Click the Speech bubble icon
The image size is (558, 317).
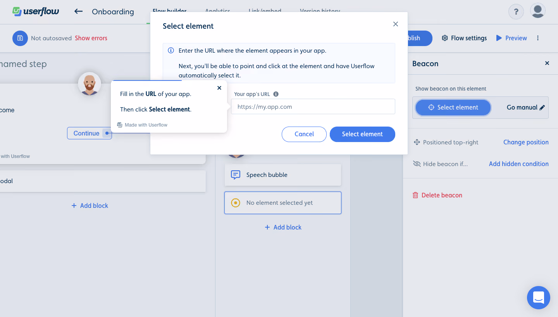236,175
